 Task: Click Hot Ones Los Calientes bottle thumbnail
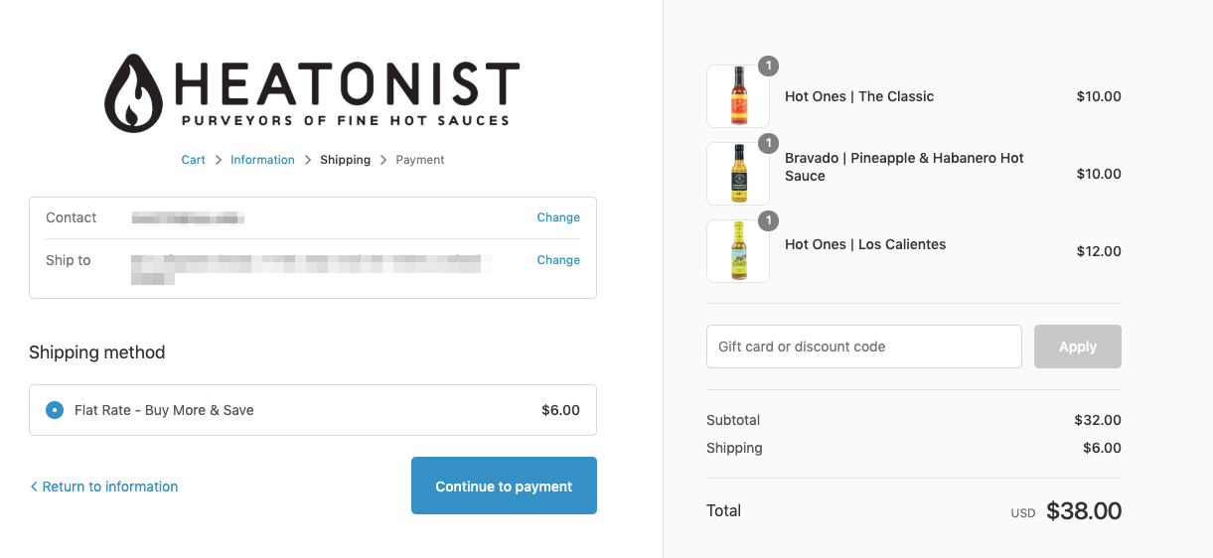click(738, 251)
